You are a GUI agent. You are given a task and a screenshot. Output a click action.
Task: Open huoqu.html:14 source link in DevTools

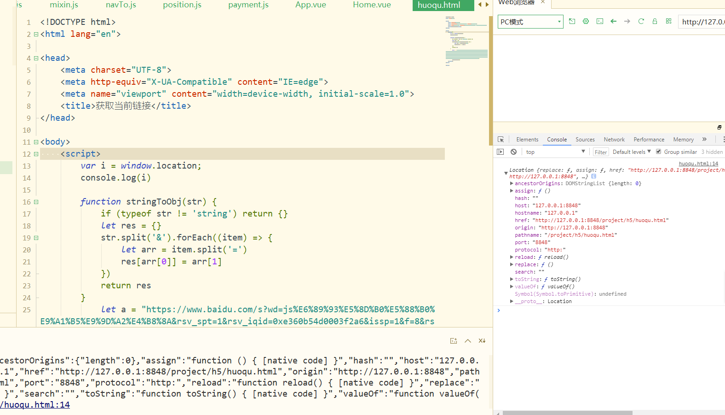698,164
